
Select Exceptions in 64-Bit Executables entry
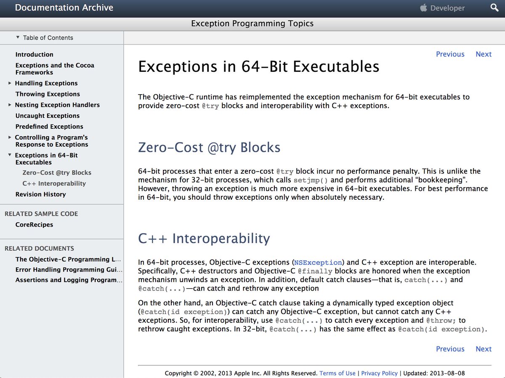[x=46, y=159]
